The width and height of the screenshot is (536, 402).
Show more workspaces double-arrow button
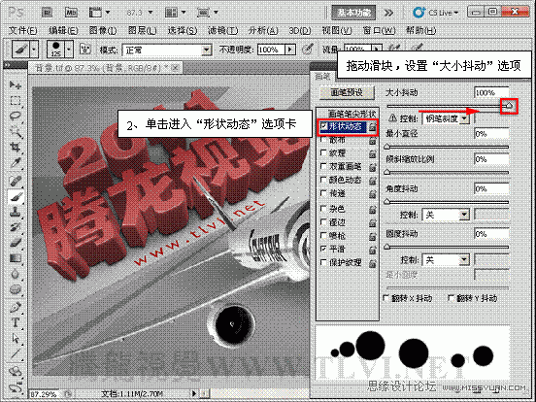[388, 13]
